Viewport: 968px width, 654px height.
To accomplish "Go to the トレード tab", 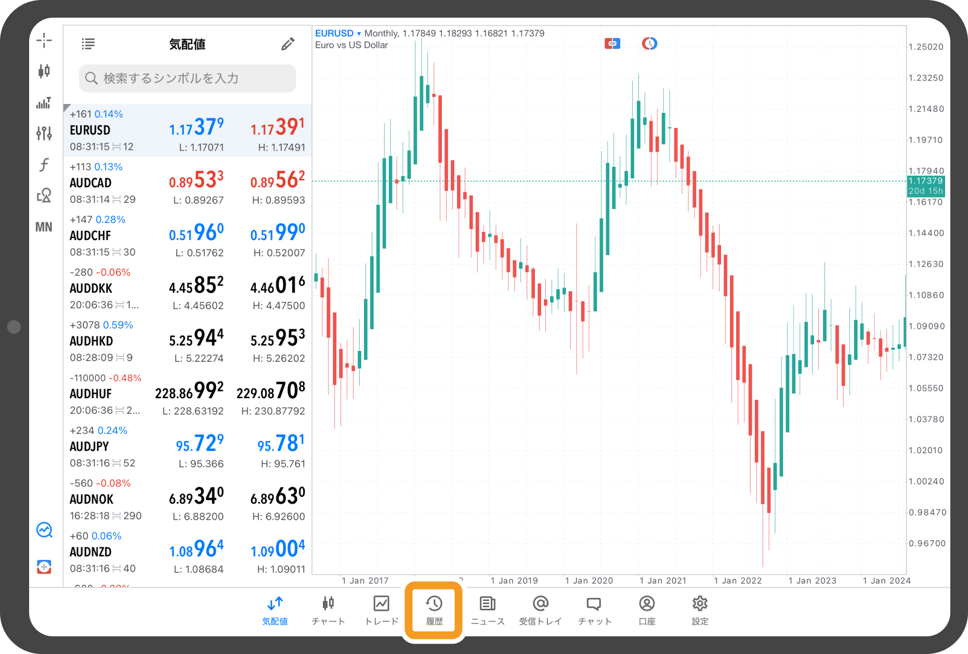I will click(x=381, y=610).
